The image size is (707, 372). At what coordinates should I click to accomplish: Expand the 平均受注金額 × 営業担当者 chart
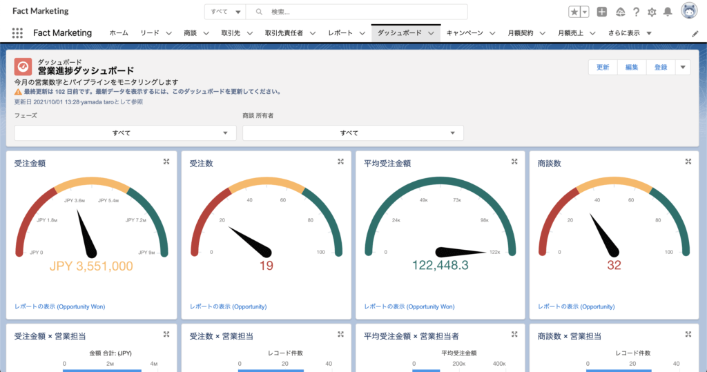[514, 334]
